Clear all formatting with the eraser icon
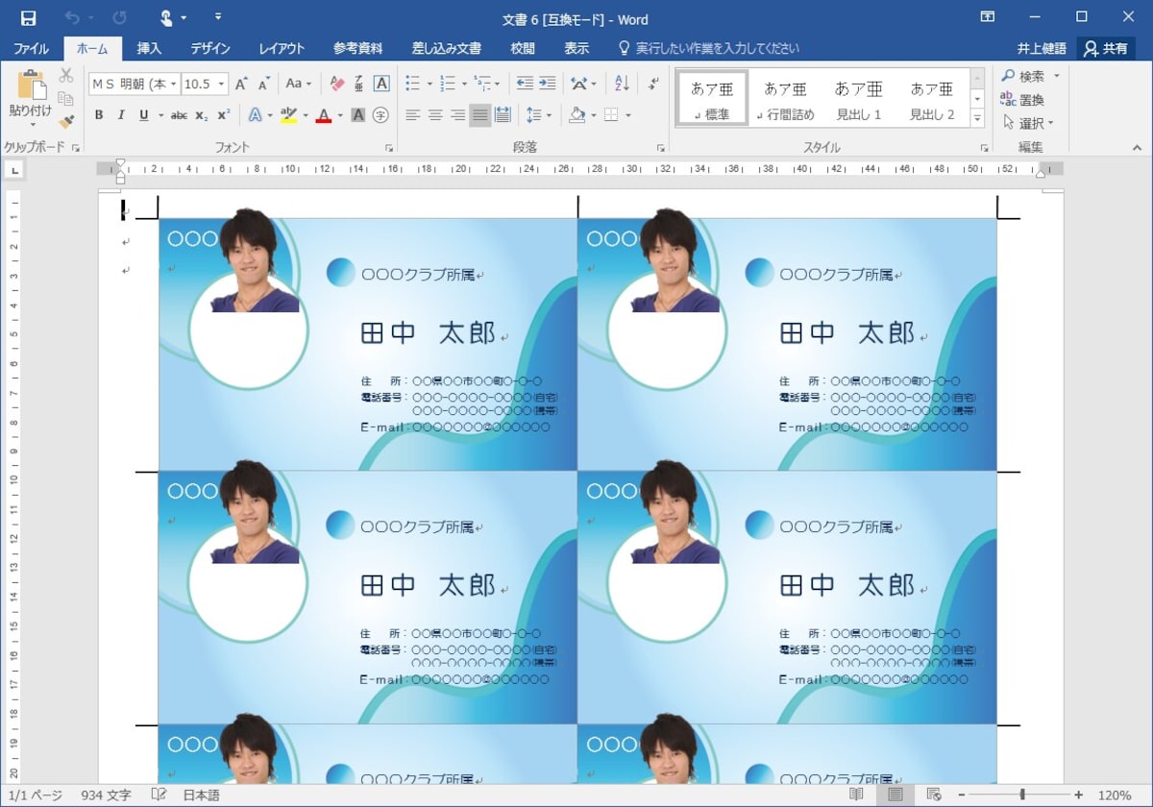 click(x=336, y=85)
